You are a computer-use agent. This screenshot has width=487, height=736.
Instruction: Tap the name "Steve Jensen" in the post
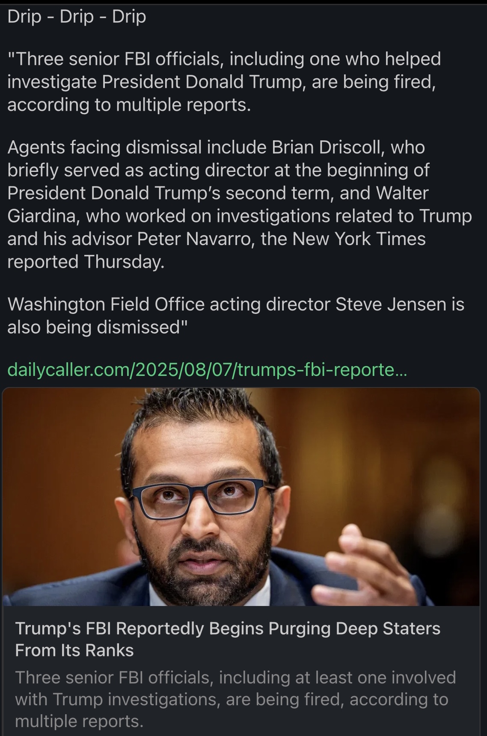click(390, 304)
